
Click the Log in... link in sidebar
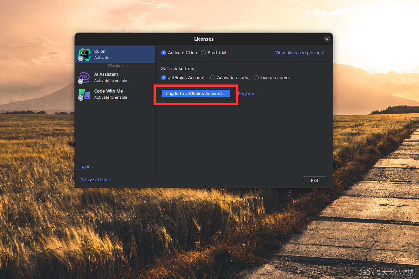[x=86, y=166]
